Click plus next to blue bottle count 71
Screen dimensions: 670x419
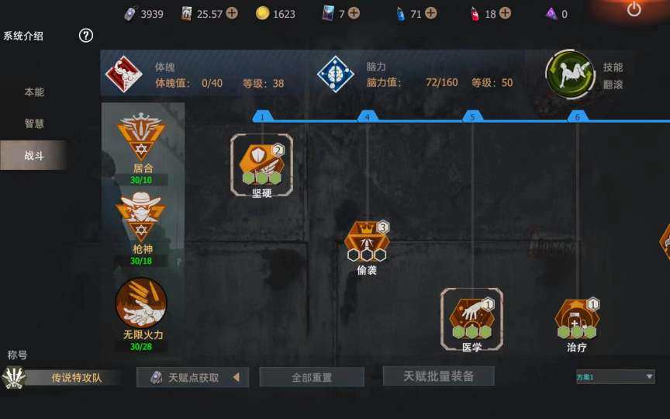click(431, 13)
